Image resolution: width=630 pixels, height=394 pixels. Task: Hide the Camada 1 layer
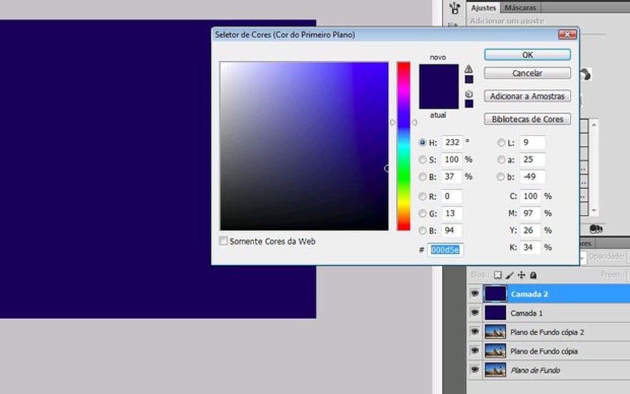coord(474,313)
